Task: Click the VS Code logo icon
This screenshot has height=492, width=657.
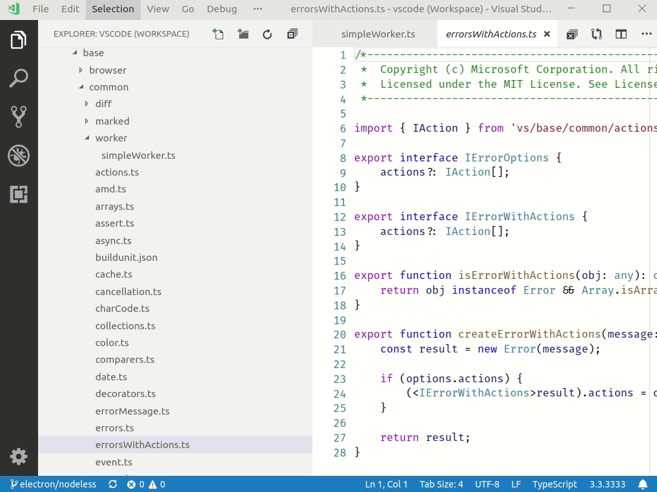Action: (x=14, y=9)
